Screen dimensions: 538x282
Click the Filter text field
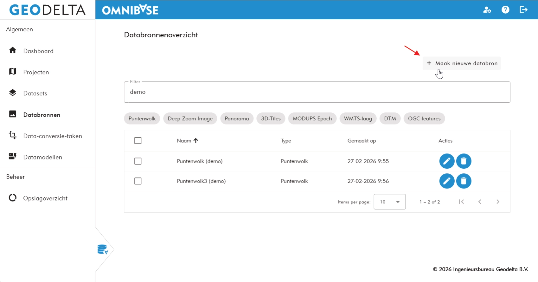point(317,92)
